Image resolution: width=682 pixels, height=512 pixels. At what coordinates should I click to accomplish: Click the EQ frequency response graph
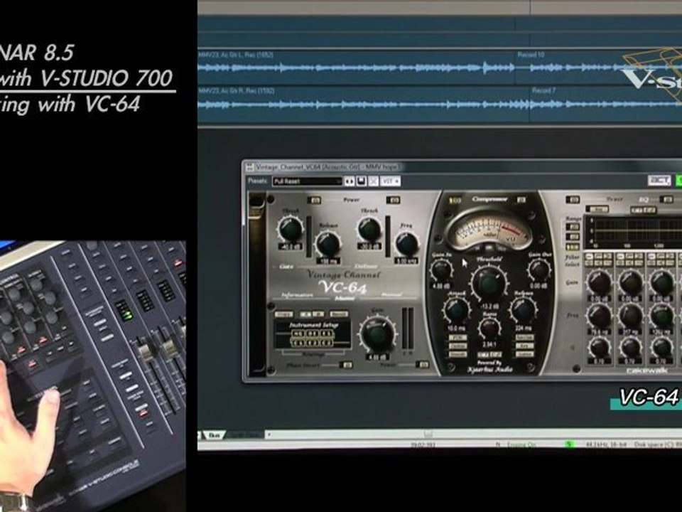coord(633,232)
